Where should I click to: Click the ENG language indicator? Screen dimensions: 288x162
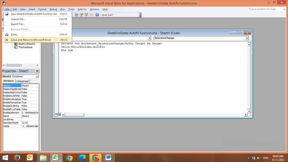[266, 158]
